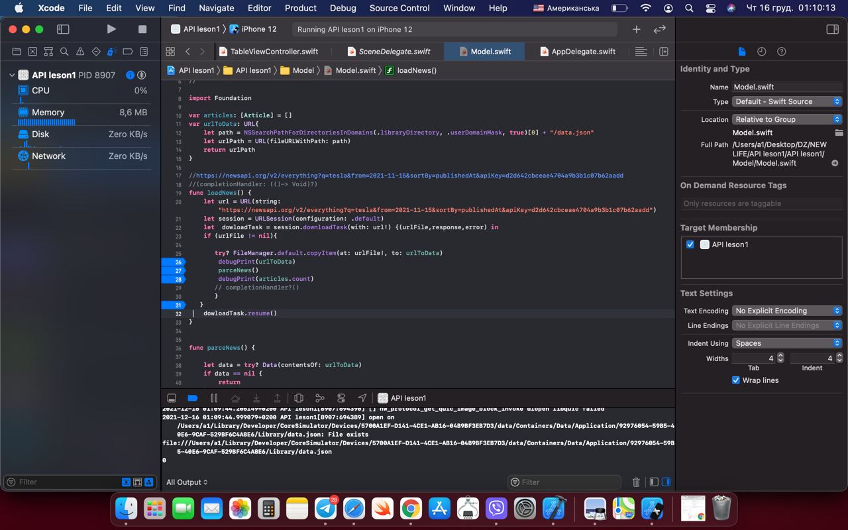The height and width of the screenshot is (530, 848).
Task: Uncheck API leson1 target membership
Action: click(690, 244)
